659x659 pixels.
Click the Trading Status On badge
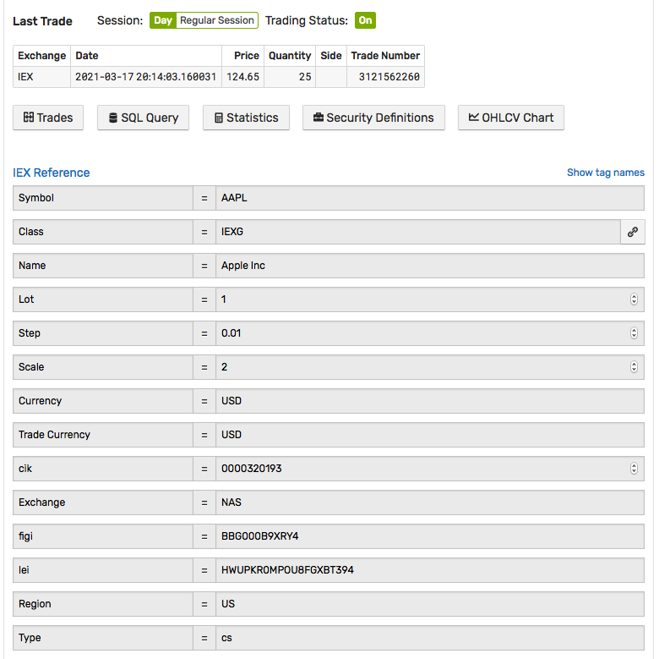pos(365,20)
